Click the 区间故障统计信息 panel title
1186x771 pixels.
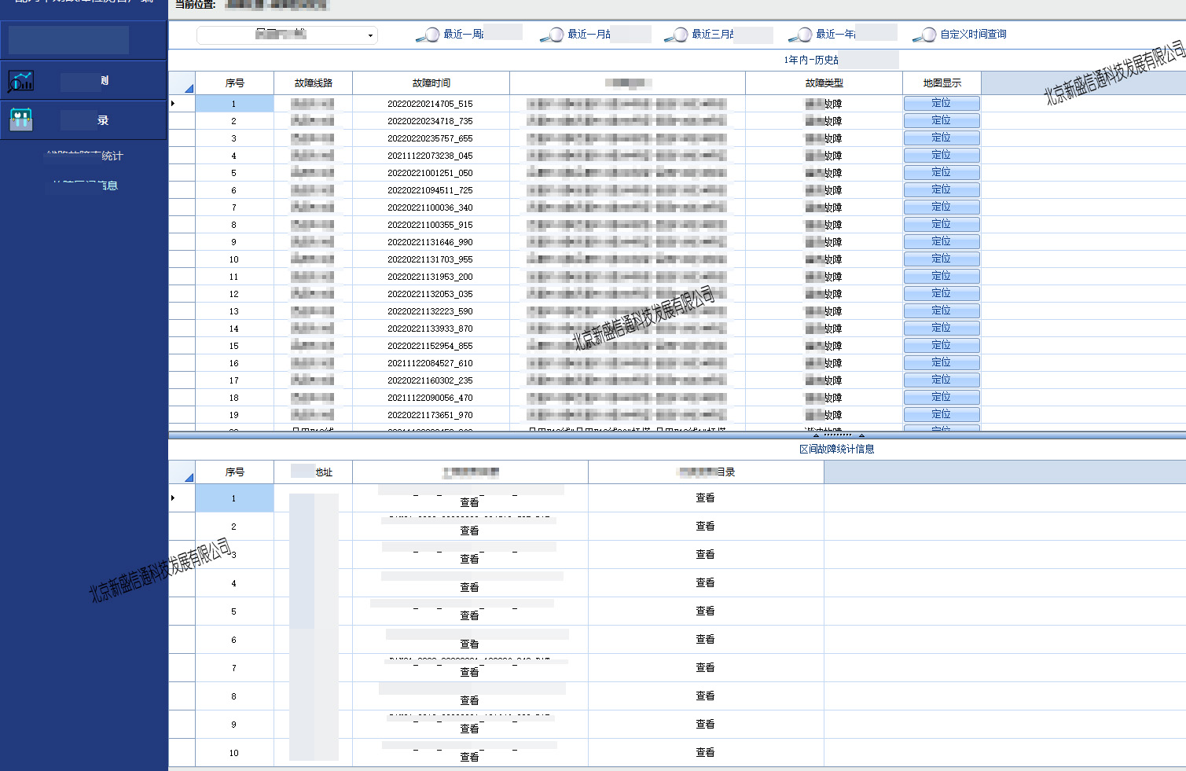(x=836, y=449)
